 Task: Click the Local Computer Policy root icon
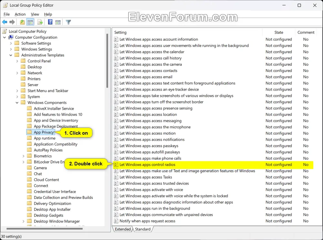pyautogui.click(x=5, y=31)
